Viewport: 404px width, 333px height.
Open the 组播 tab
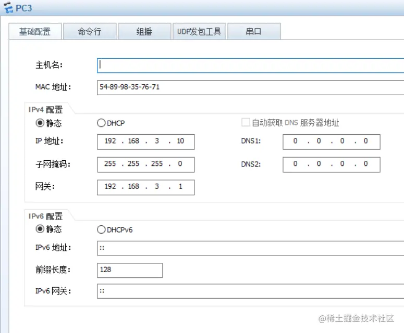pos(144,31)
